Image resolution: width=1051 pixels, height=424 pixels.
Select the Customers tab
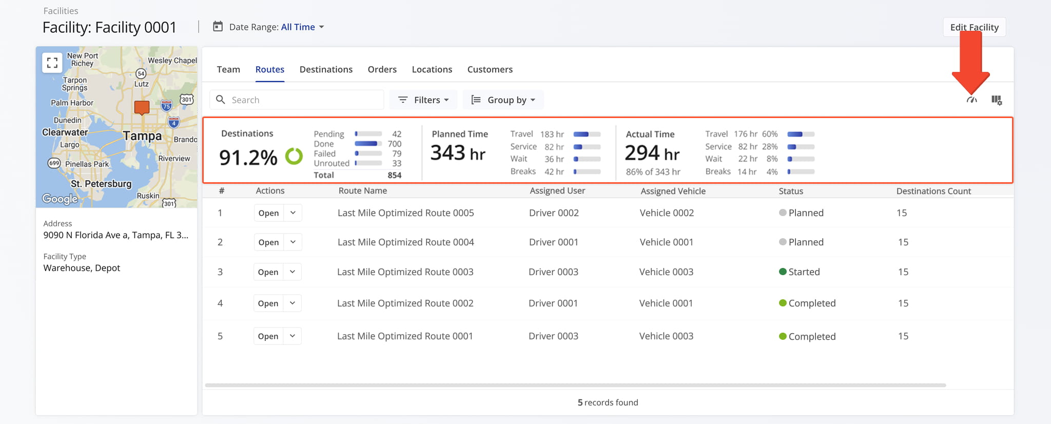click(490, 69)
